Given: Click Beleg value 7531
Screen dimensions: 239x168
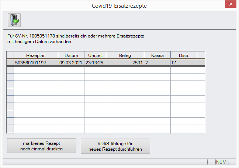Looking at the screenshot, I should pyautogui.click(x=125, y=62).
